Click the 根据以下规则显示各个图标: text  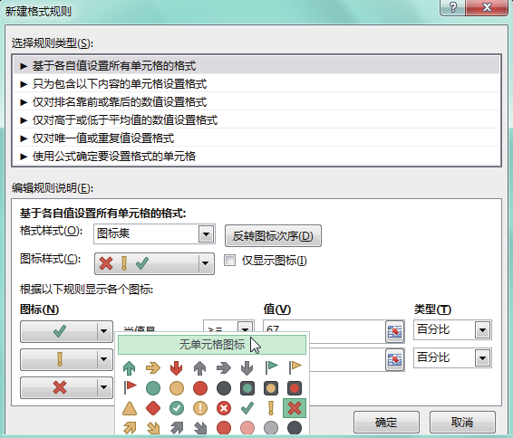87,289
